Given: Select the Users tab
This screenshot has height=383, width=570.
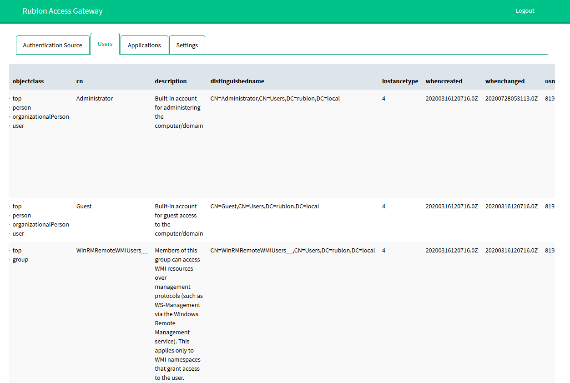Looking at the screenshot, I should 105,44.
